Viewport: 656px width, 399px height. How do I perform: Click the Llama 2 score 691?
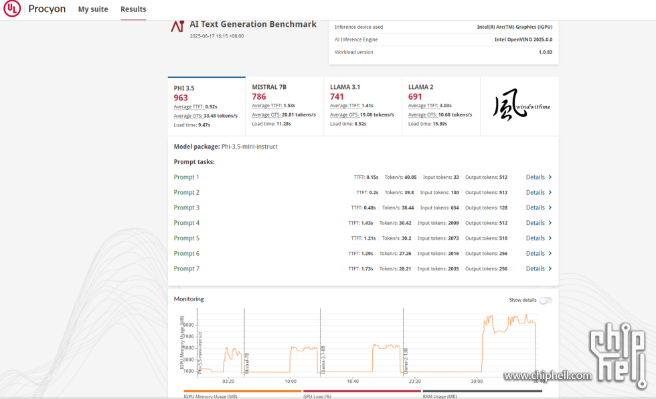(415, 96)
